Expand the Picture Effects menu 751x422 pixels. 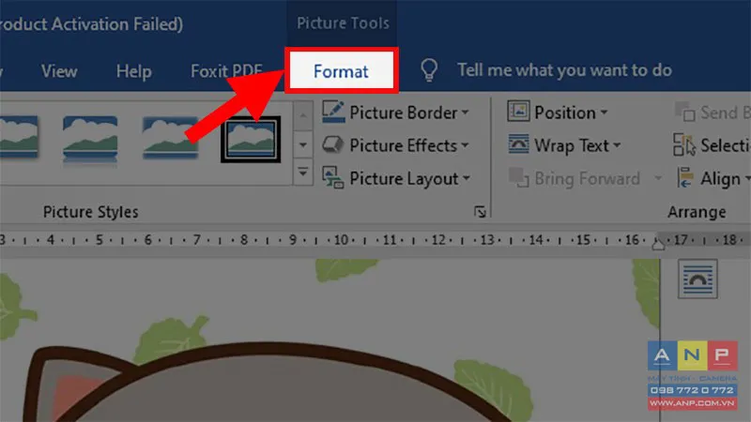pos(395,145)
